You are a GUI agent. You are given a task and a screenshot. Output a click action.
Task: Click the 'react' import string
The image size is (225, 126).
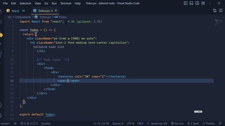pyautogui.click(x=56, y=22)
